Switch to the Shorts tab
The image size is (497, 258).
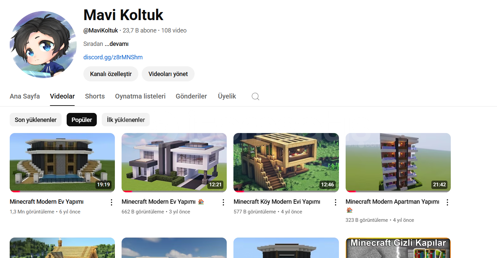coord(95,96)
